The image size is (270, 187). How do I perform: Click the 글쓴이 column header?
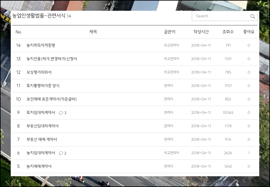point(170,32)
